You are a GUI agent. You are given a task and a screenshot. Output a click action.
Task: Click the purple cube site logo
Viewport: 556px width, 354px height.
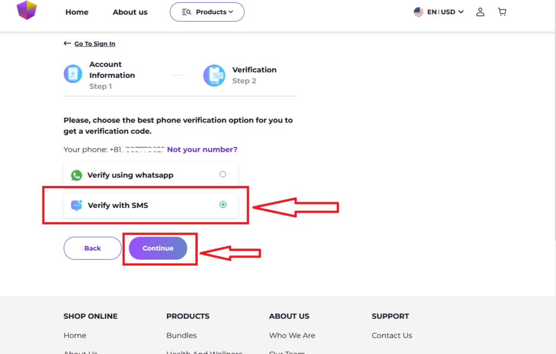tap(27, 10)
